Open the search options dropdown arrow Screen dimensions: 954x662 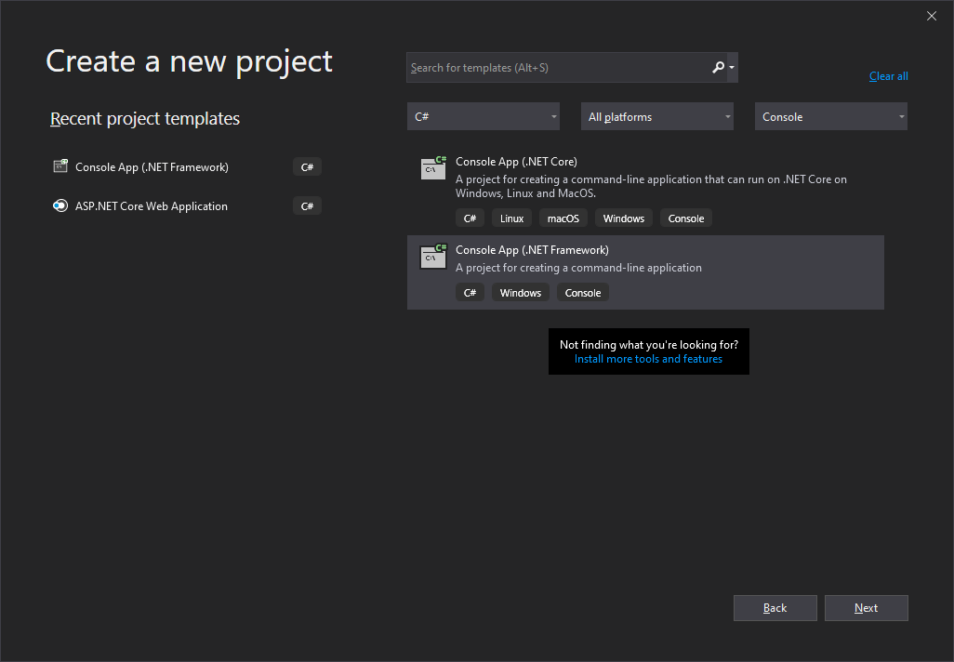(x=733, y=67)
